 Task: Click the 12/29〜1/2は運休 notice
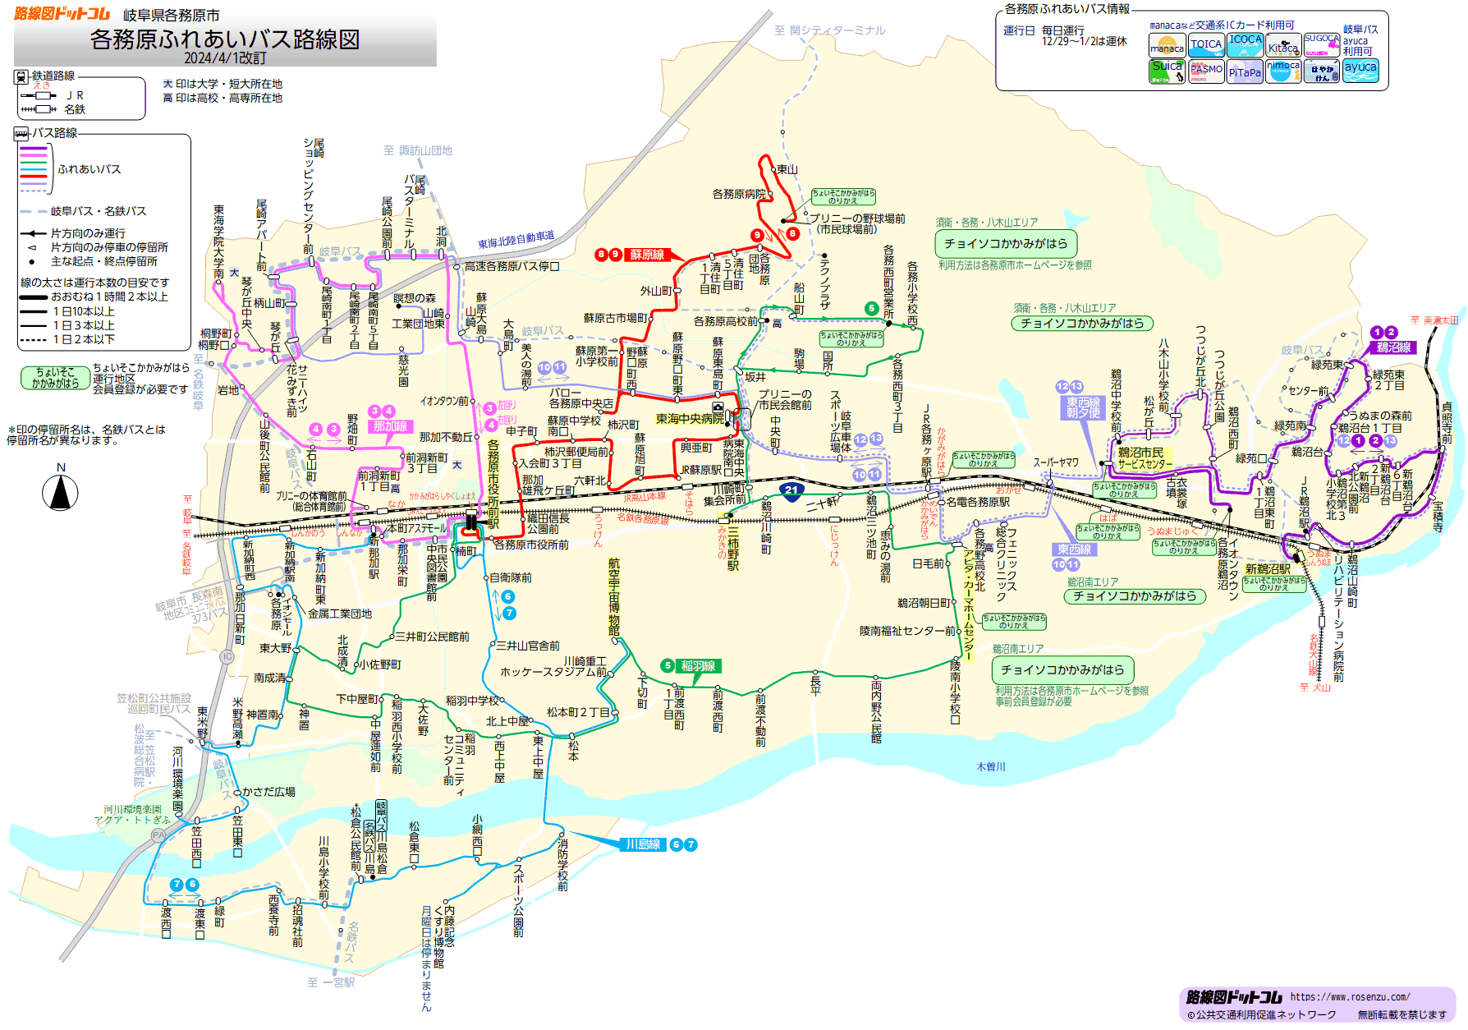point(1085,41)
